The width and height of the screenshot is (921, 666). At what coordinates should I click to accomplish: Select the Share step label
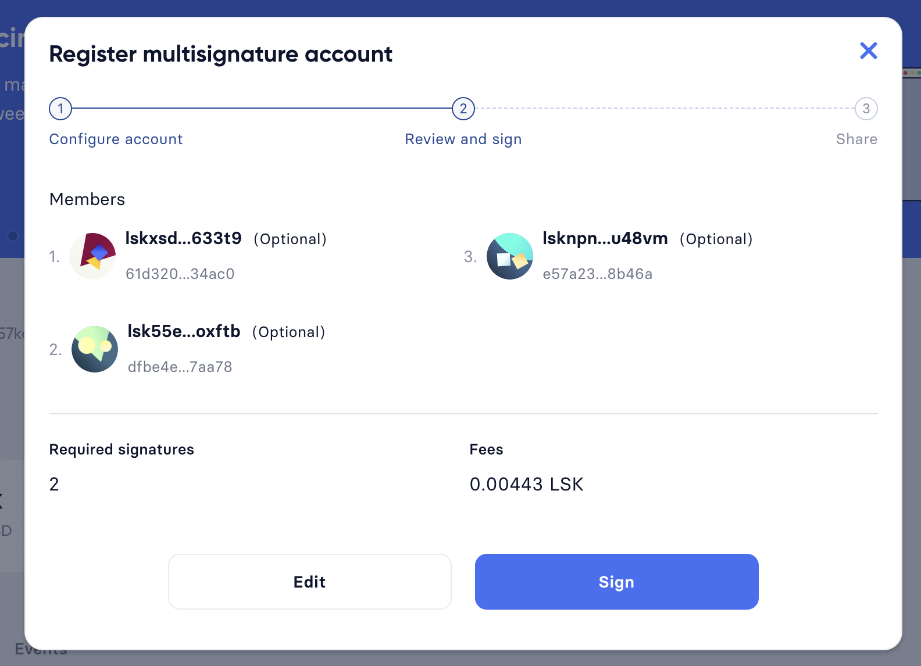click(x=856, y=139)
